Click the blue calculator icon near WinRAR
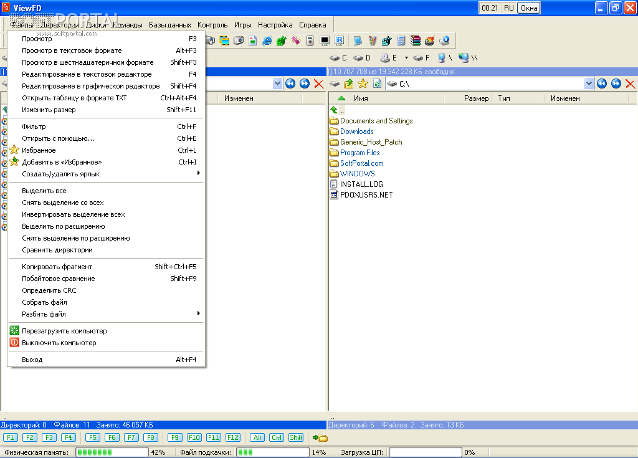This screenshot has height=458, width=638. point(401,41)
